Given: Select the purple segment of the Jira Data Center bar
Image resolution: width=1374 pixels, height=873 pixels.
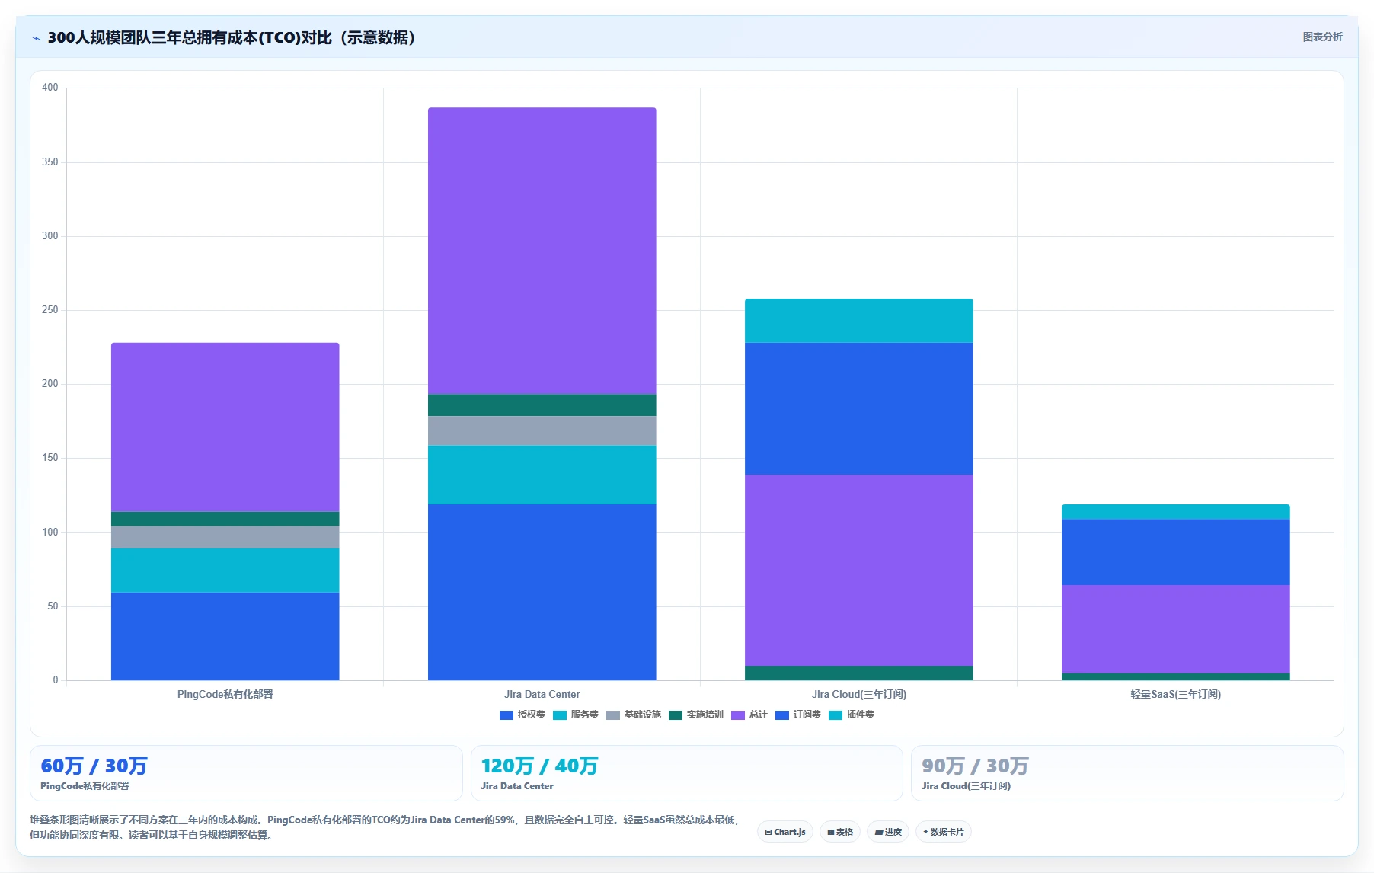Looking at the screenshot, I should click(542, 251).
